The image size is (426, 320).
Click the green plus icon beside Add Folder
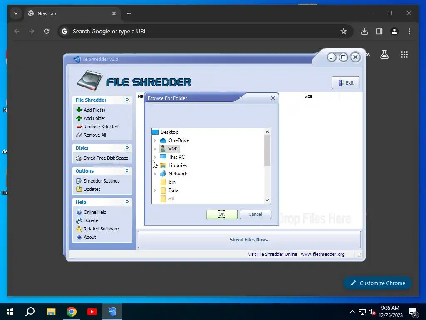click(x=79, y=118)
